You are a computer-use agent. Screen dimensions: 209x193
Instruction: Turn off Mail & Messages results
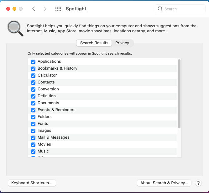[33, 138]
